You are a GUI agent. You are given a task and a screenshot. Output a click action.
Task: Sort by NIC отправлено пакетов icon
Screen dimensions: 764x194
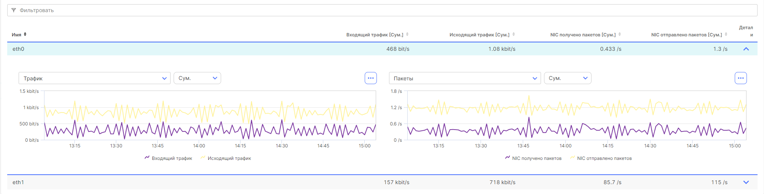pos(726,34)
